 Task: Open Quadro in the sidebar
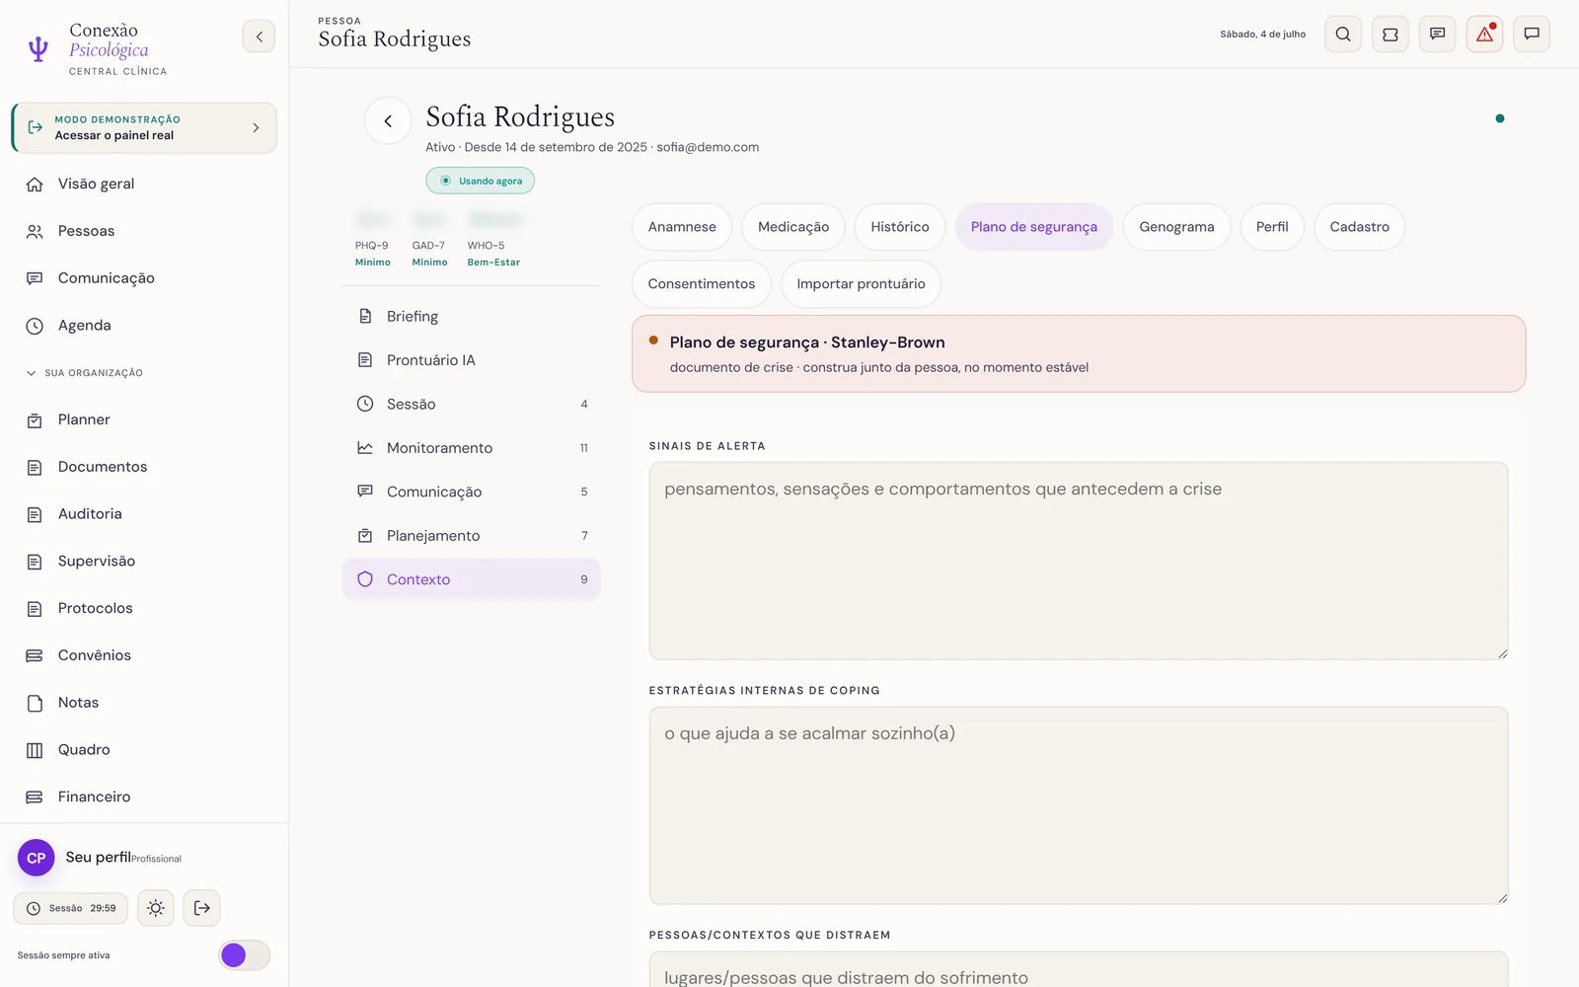point(144,750)
